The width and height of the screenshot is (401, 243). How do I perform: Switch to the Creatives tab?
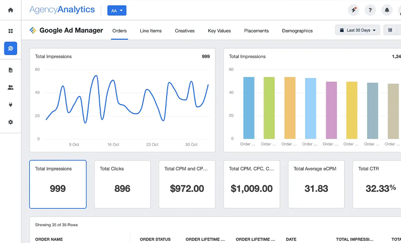pyautogui.click(x=184, y=31)
